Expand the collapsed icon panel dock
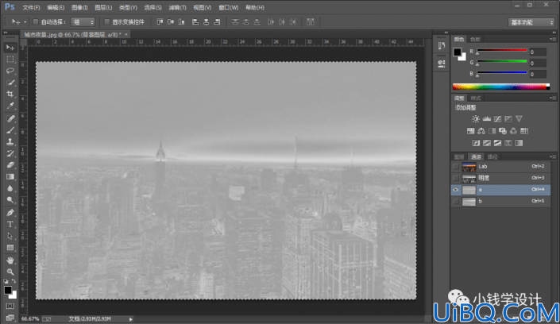 coord(446,33)
